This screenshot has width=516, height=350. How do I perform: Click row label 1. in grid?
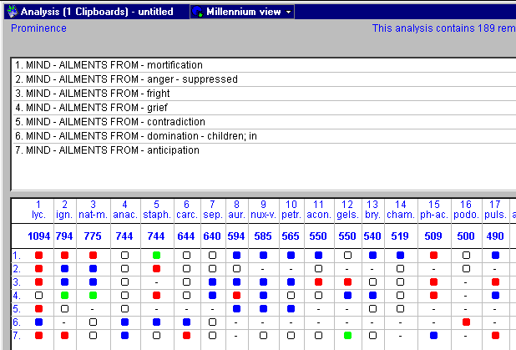17,256
